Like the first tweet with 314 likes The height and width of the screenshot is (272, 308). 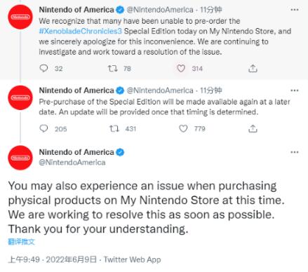click(x=181, y=69)
